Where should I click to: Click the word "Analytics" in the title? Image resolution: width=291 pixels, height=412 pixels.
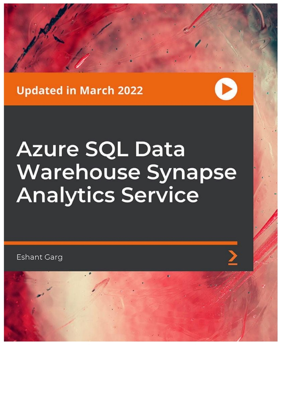coord(66,195)
